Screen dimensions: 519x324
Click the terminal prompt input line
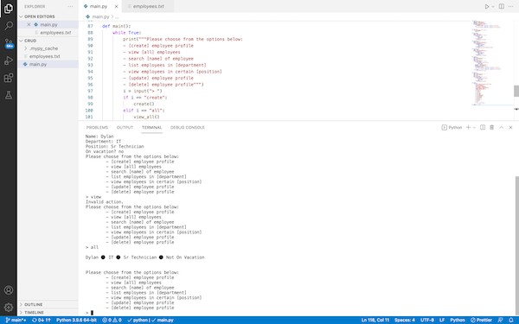tap(89, 313)
